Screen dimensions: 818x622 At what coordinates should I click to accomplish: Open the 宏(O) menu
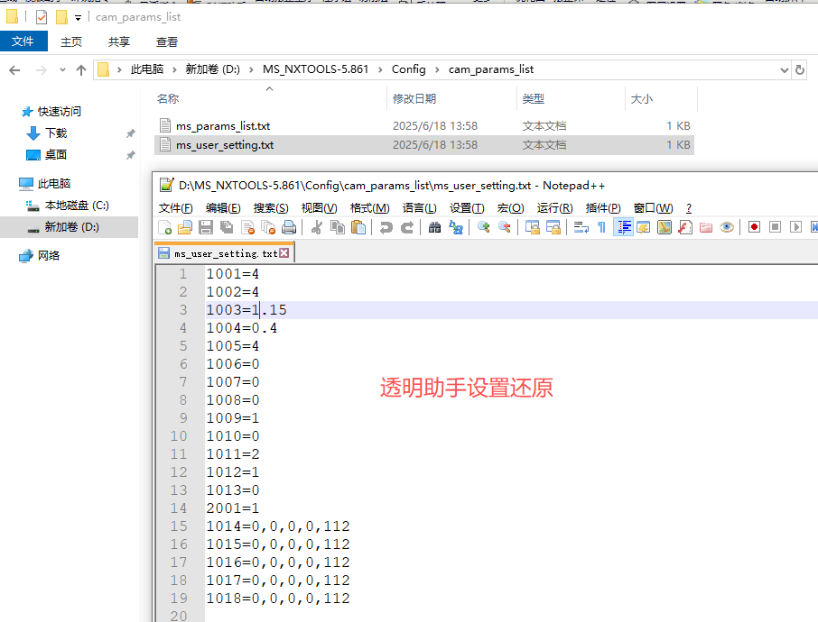[x=510, y=208]
